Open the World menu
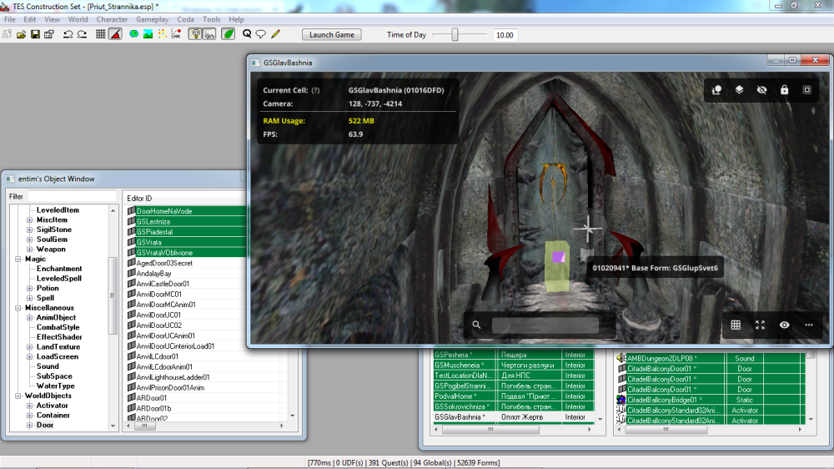Viewport: 834px width, 469px height. (78, 19)
